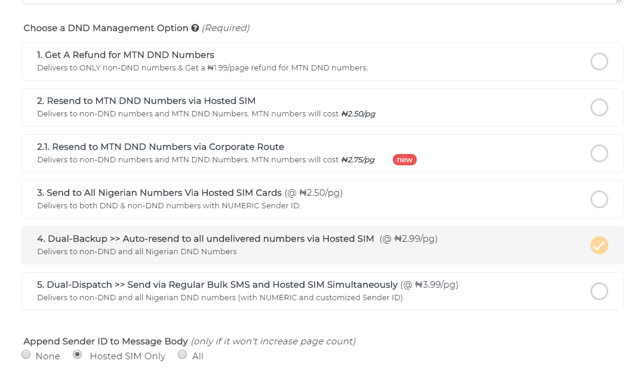This screenshot has height=373, width=637.
Task: Choose None for Append Sender ID
Action: coord(26,354)
